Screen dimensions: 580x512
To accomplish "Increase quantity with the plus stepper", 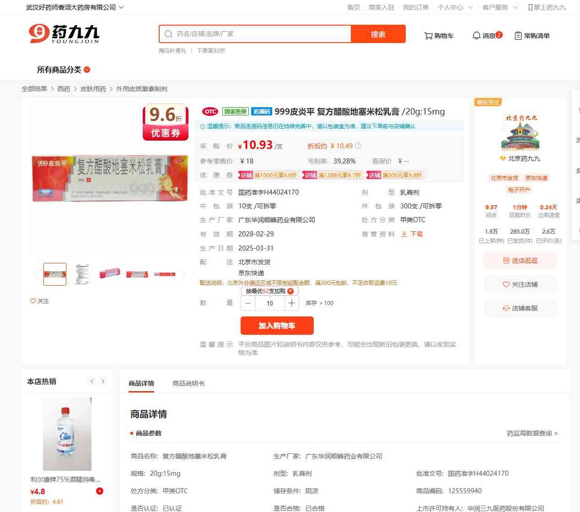I will [x=292, y=303].
